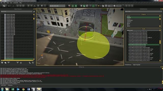Click second icon in Object Browser bottom bar
The image size is (163, 91).
(x=5, y=63)
